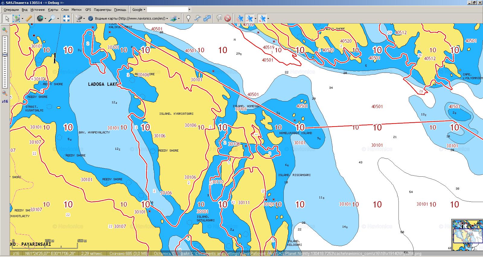Viewport: 483px width, 257px height.
Task: Expand the selection tool dropdown arrow
Action: pyautogui.click(x=22, y=19)
